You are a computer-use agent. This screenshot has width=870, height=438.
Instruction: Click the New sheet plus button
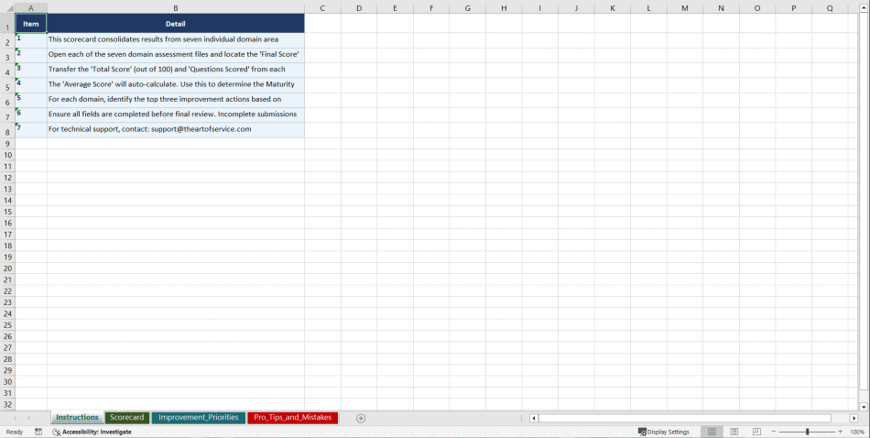(x=361, y=418)
